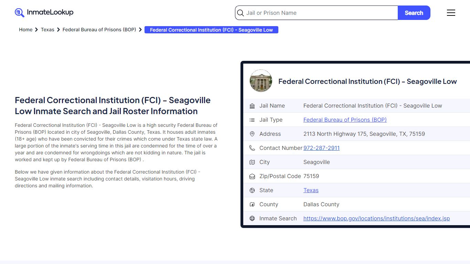Click the chevron after Home breadcrumb
Screen dimensions: 470x264
36,30
